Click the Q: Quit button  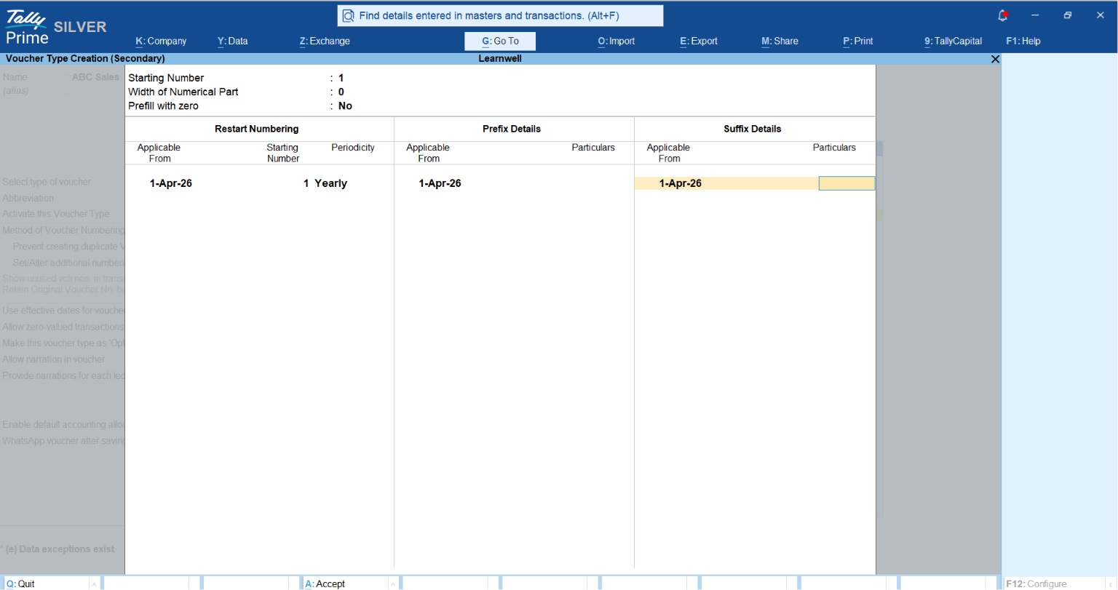20,583
